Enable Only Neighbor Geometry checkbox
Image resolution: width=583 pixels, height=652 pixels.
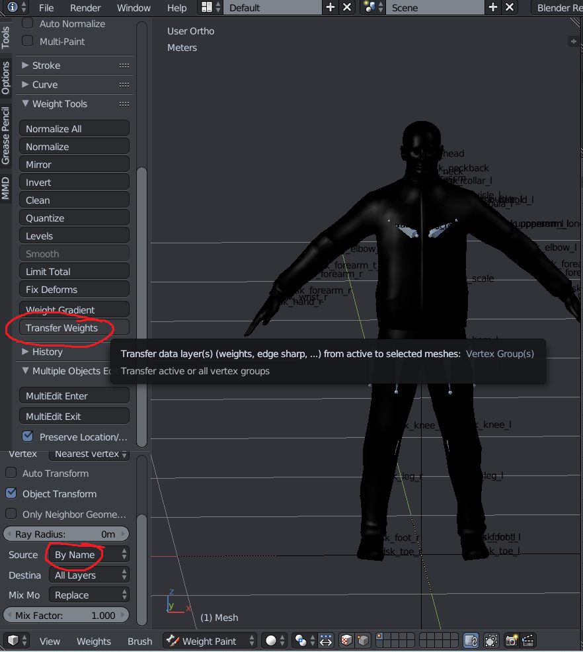(x=11, y=514)
